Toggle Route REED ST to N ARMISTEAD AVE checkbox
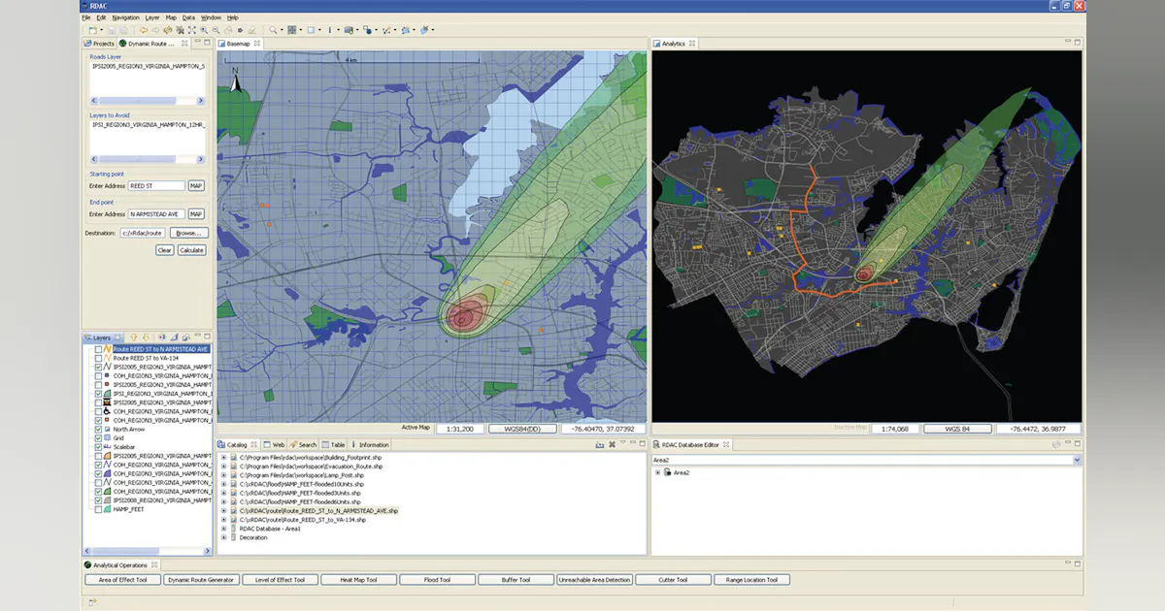 tap(98, 349)
